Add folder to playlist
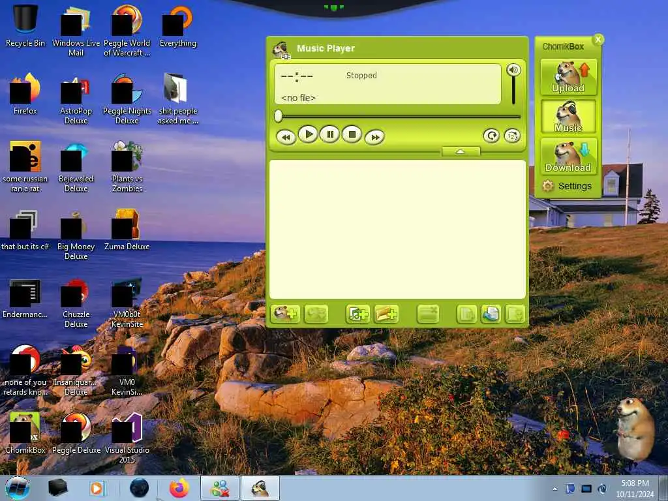Image resolution: width=668 pixels, height=501 pixels. (386, 314)
